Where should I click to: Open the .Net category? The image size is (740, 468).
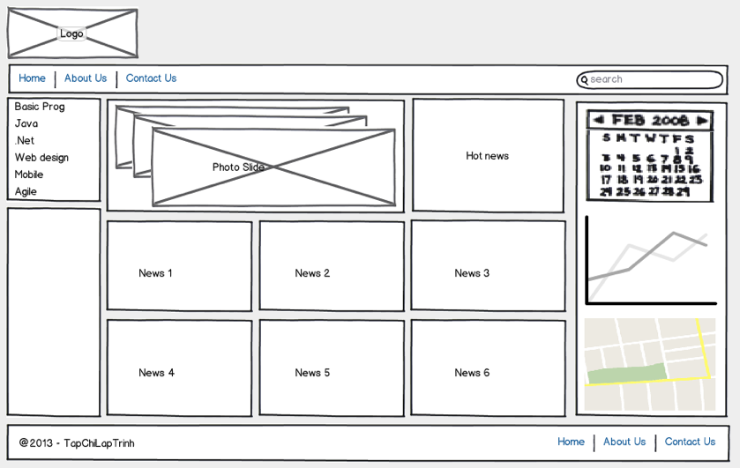[25, 141]
